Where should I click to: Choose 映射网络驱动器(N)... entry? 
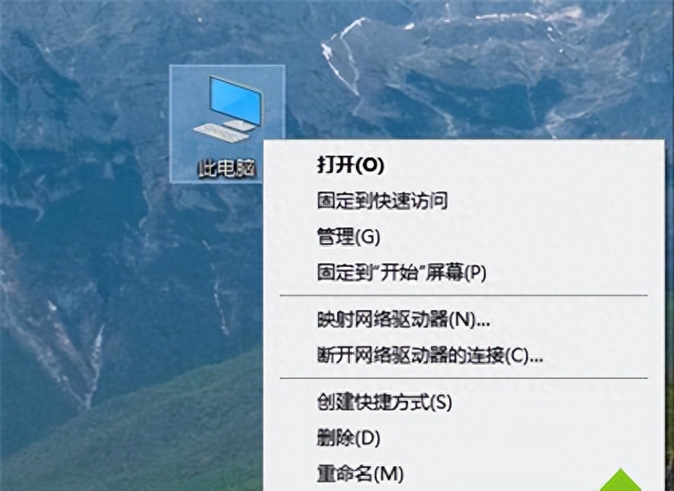click(403, 320)
